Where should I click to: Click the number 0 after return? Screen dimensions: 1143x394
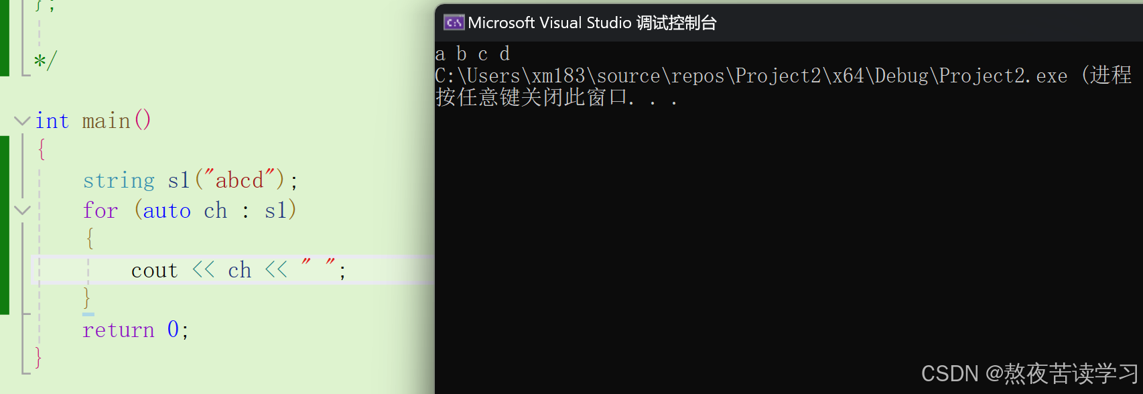[173, 330]
